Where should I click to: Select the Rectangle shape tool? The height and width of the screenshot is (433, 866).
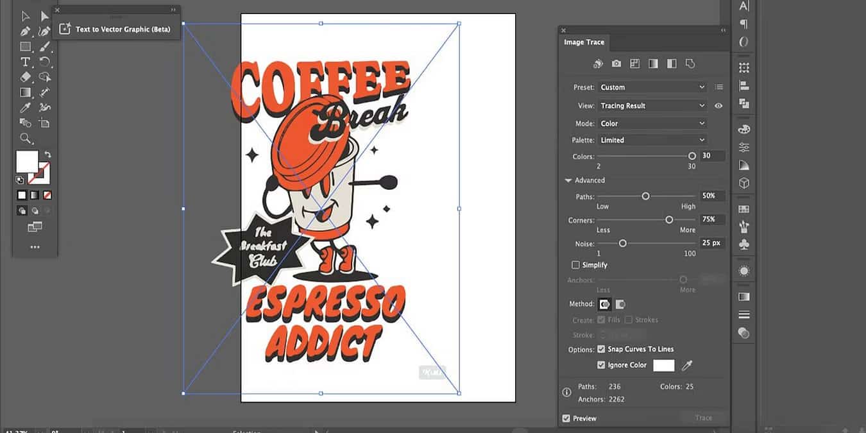[x=25, y=46]
